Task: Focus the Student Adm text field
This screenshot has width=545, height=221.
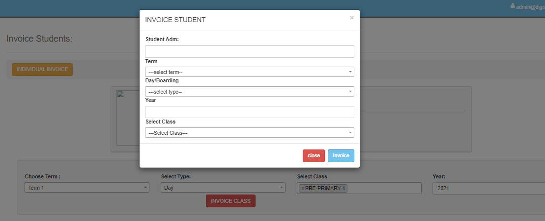Action: 249,51
